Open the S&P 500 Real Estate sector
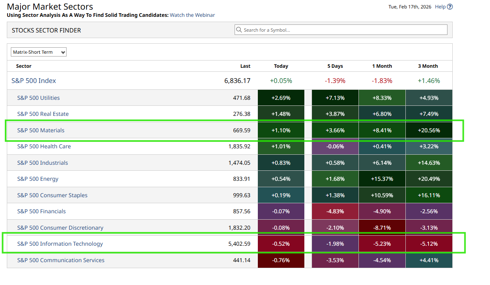Image resolution: width=490 pixels, height=285 pixels. (43, 114)
